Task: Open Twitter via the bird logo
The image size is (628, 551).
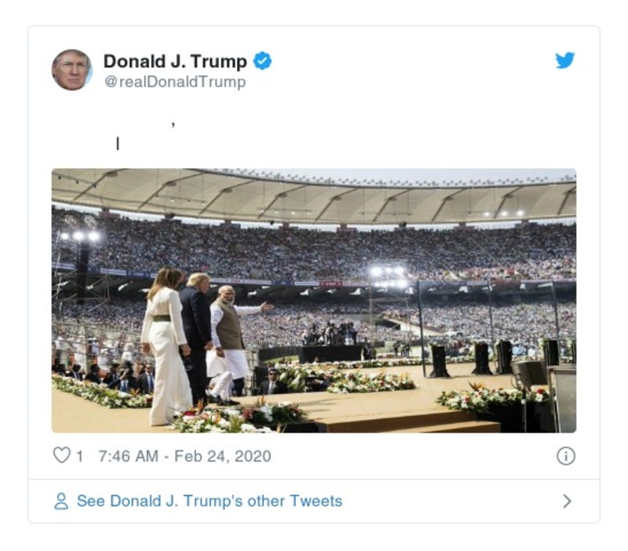Action: 564,61
